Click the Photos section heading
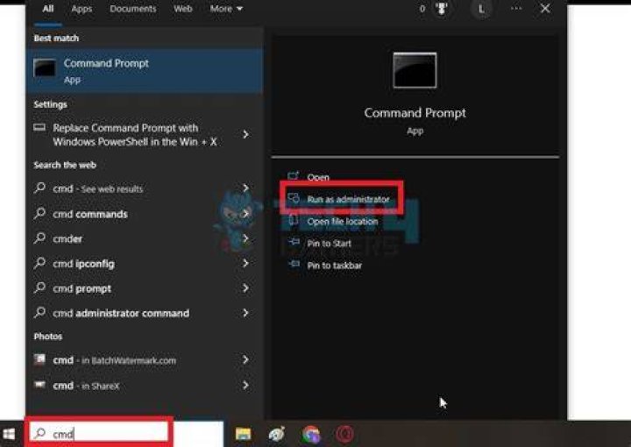This screenshot has height=447, width=631. coord(48,337)
